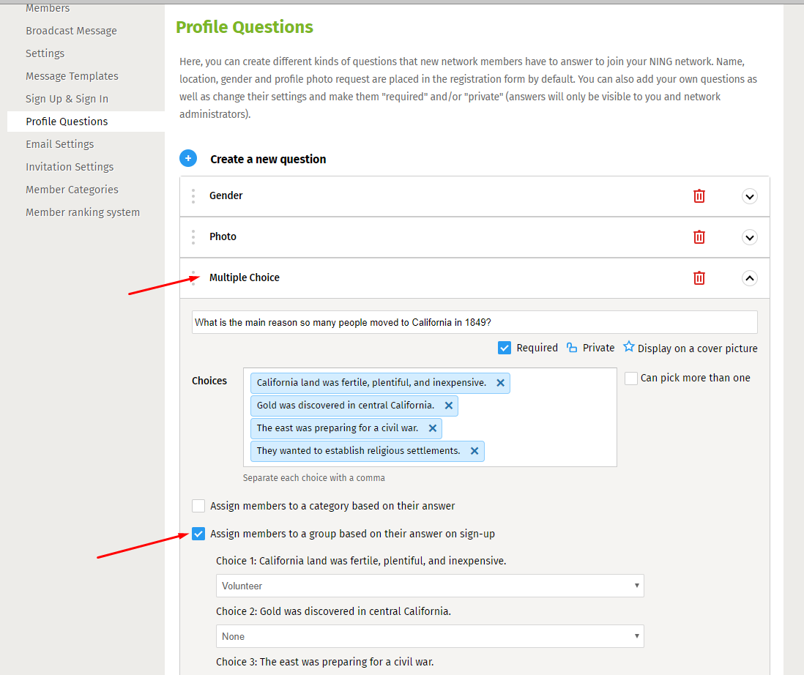Viewport: 804px width, 675px height.
Task: Uncheck 'Assign members to a group based on their answer'
Action: point(198,534)
